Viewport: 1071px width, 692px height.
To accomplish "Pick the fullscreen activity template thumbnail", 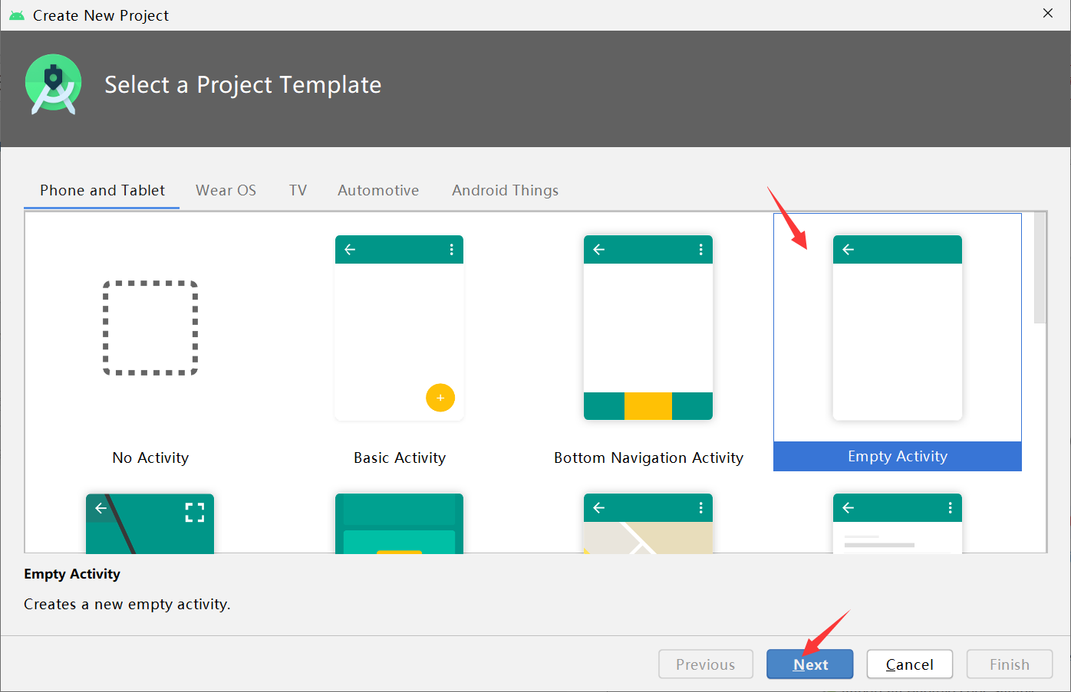I will [150, 523].
